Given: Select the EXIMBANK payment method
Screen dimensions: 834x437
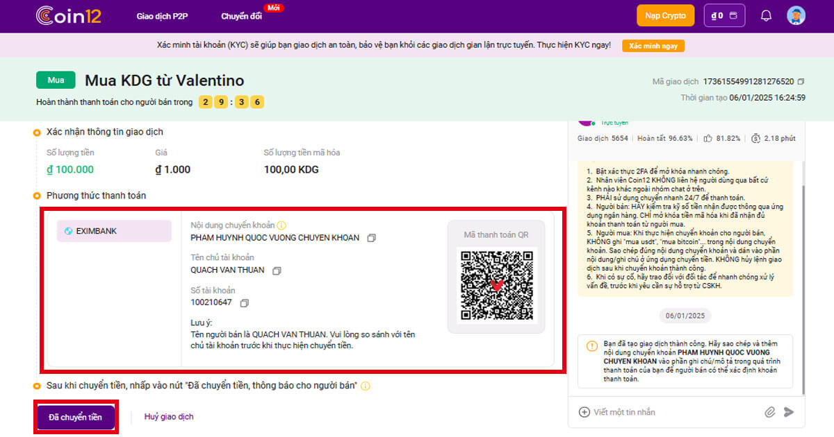Looking at the screenshot, I should tap(114, 231).
